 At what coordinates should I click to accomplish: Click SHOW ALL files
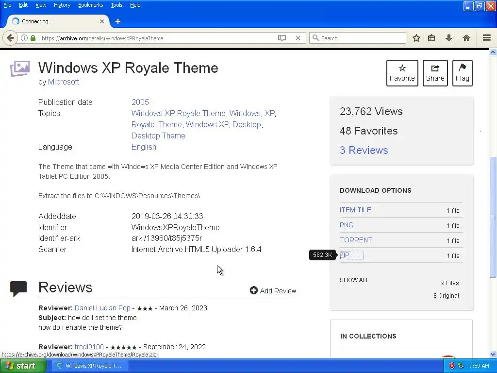(354, 280)
